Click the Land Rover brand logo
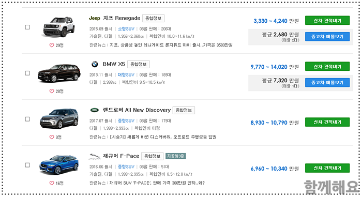This screenshot has height=197, width=362. (x=95, y=110)
